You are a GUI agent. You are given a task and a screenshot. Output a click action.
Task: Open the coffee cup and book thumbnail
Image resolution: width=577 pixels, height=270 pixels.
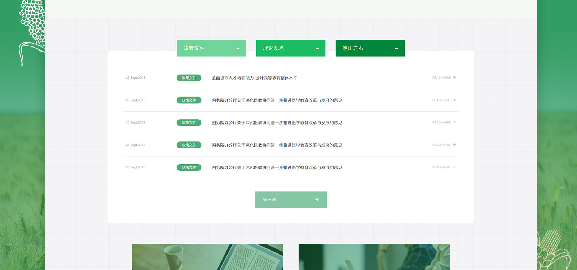pyautogui.click(x=207, y=257)
